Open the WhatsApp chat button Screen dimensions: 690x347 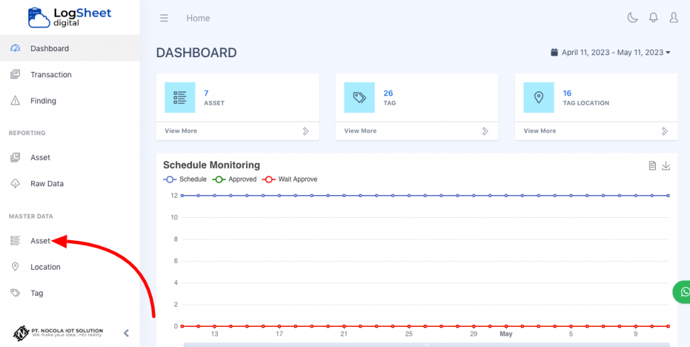[682, 292]
